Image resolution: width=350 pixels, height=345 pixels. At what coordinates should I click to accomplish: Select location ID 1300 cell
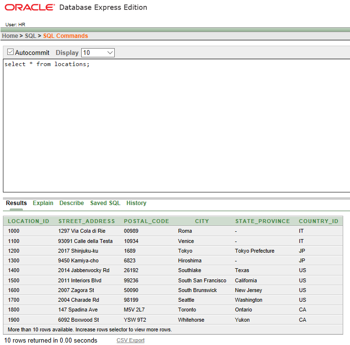pyautogui.click(x=14, y=260)
